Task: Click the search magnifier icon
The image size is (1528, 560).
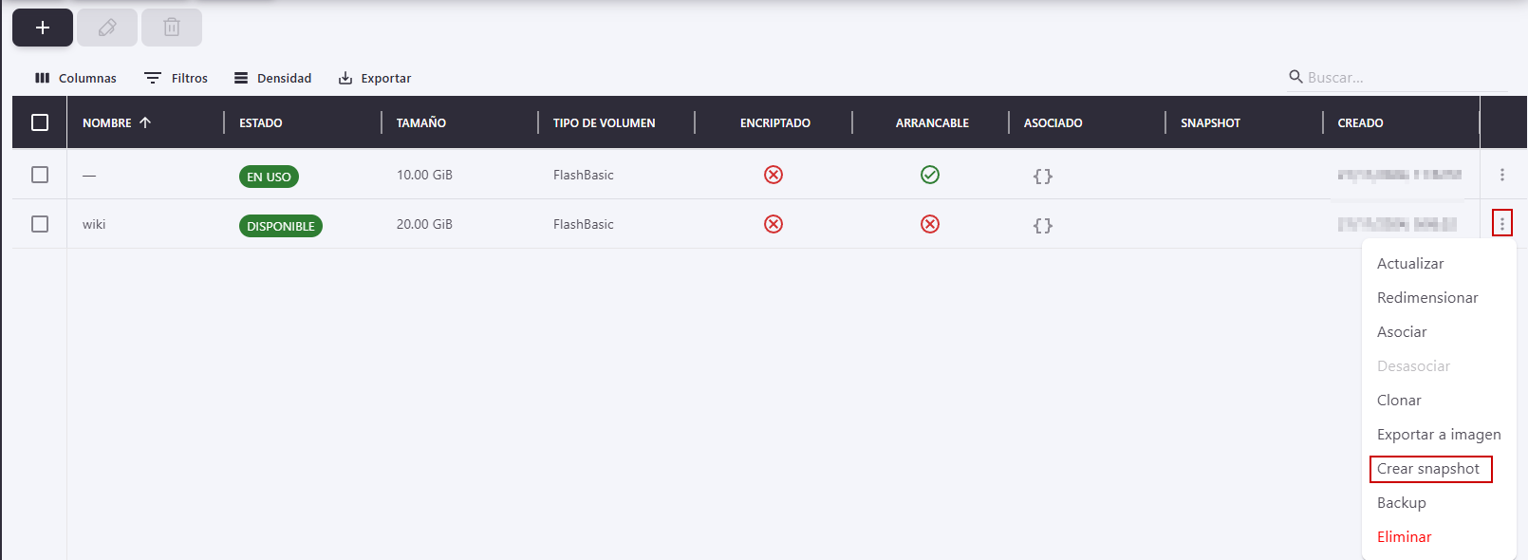Action: pyautogui.click(x=1295, y=77)
